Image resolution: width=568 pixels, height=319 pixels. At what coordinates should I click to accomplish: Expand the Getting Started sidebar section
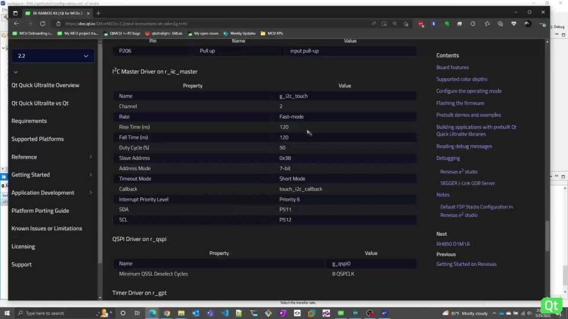pyautogui.click(x=91, y=175)
